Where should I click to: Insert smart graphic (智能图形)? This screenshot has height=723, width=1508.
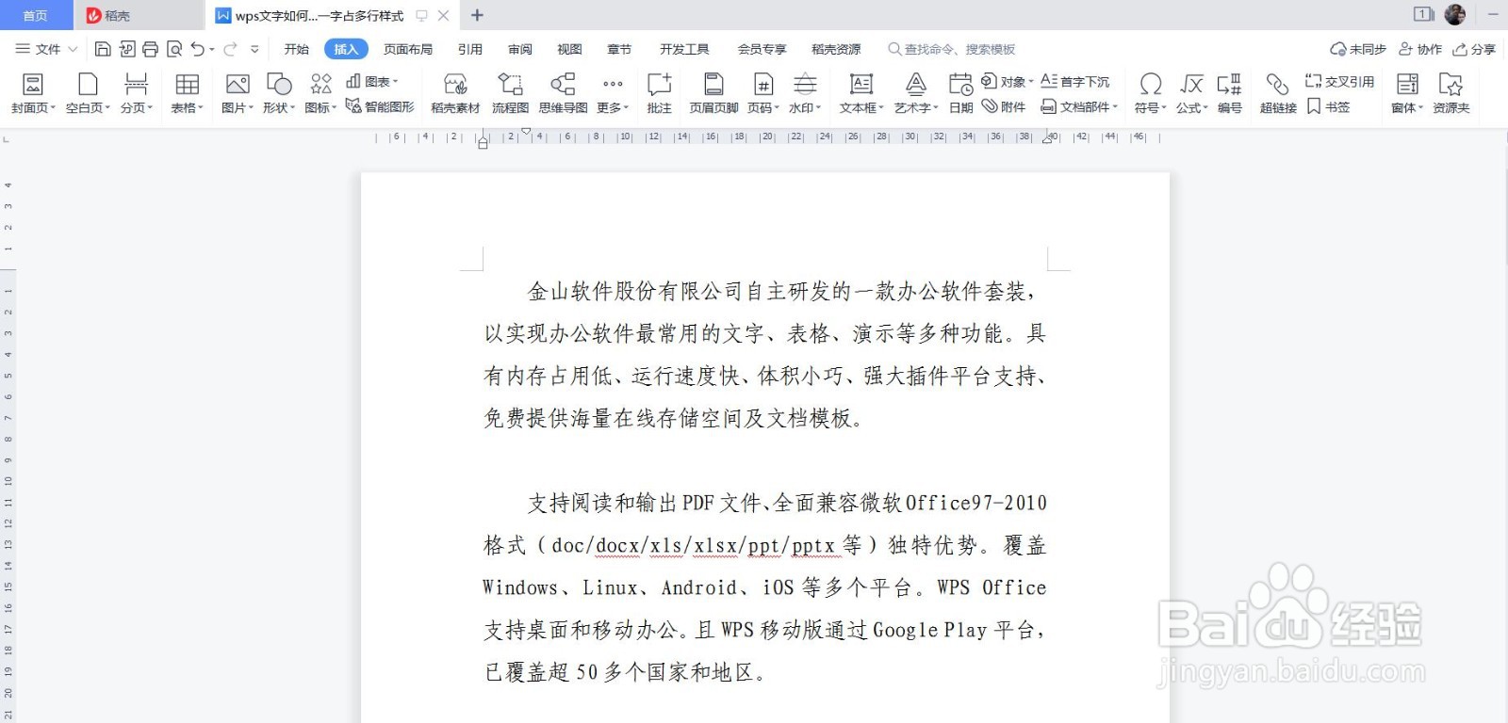380,106
